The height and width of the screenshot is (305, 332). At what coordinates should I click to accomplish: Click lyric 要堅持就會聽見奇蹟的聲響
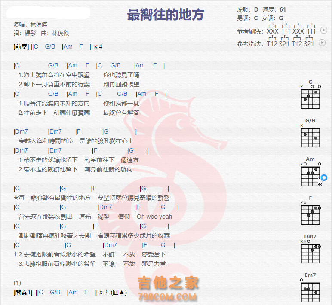[133, 198]
